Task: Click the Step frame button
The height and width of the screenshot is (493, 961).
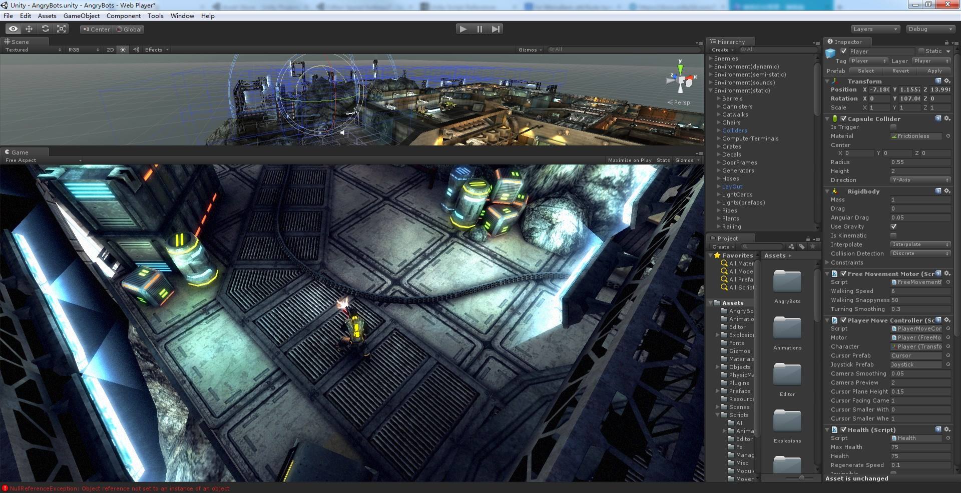Action: click(x=496, y=29)
